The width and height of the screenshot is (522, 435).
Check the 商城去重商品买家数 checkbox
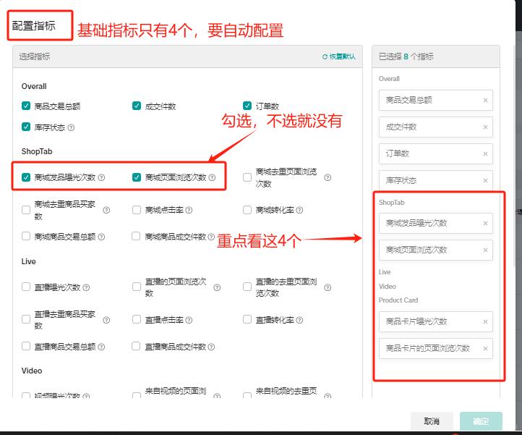pos(26,210)
